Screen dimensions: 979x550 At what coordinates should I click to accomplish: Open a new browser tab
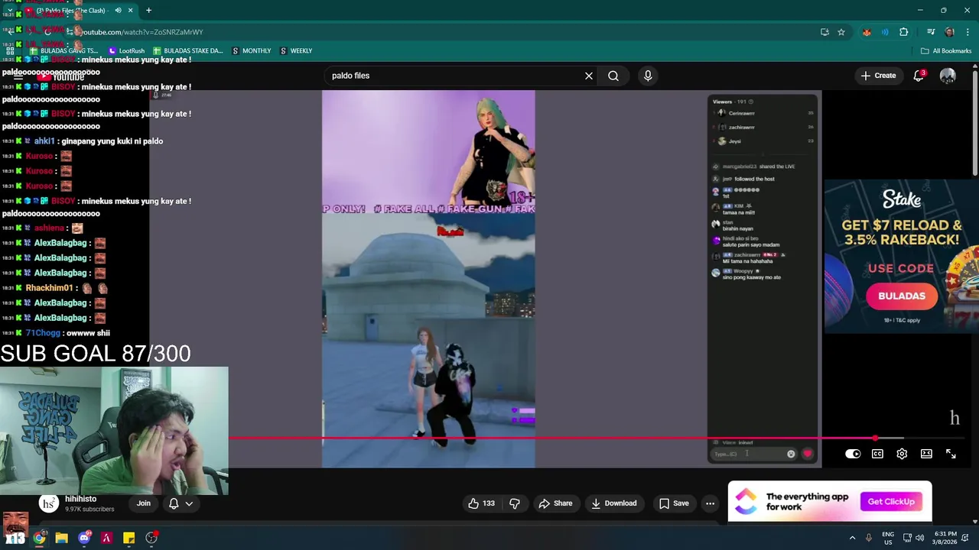click(148, 11)
